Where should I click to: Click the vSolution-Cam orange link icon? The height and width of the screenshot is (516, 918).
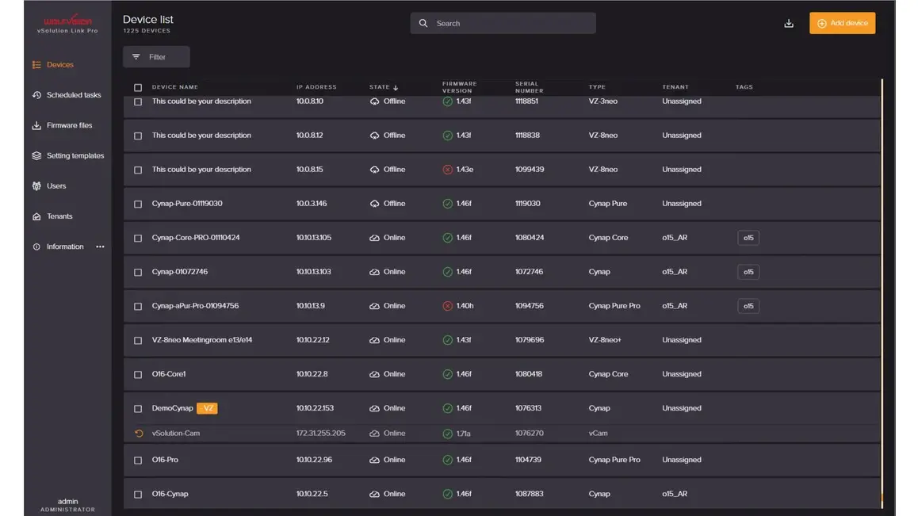(139, 434)
